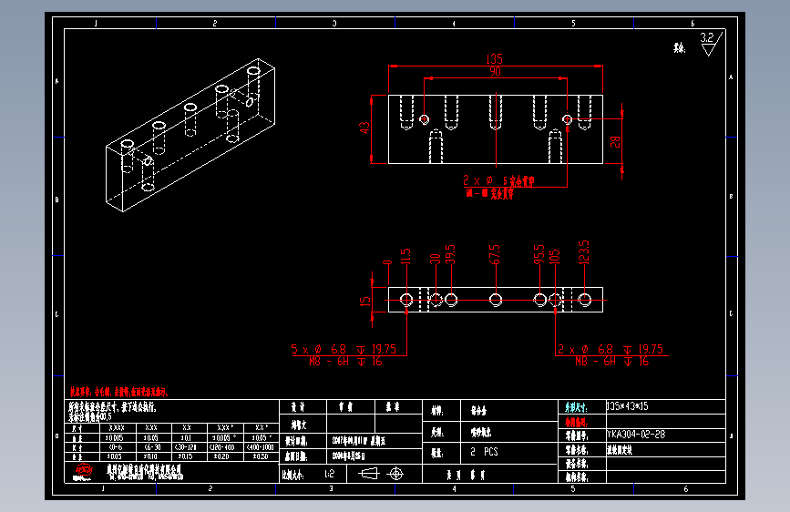Select the red company logo in title block

(x=83, y=472)
